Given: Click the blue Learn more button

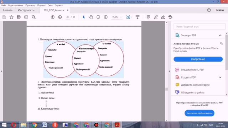Looking at the screenshot, I should (x=198, y=59).
